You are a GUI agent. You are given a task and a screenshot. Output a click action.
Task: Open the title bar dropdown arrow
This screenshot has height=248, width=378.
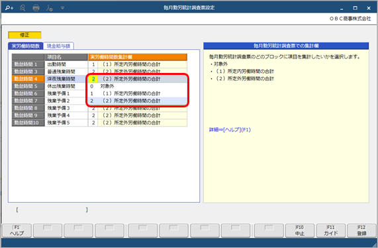pos(62,8)
